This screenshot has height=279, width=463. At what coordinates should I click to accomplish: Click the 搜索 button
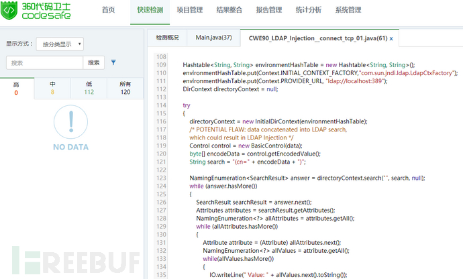93,62
